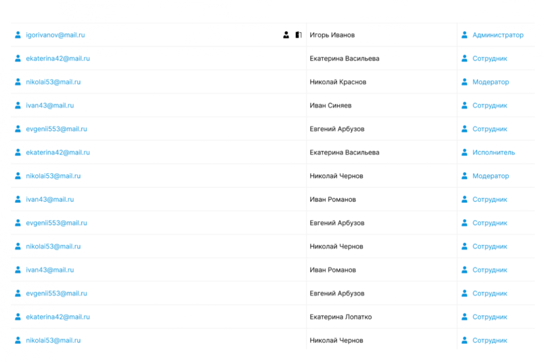
Task: Click the blue user icon beside igorivanov@mail.ru
Action: pos(18,35)
